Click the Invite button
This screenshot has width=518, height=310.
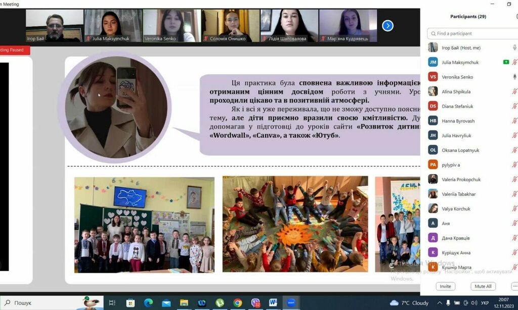click(x=445, y=286)
